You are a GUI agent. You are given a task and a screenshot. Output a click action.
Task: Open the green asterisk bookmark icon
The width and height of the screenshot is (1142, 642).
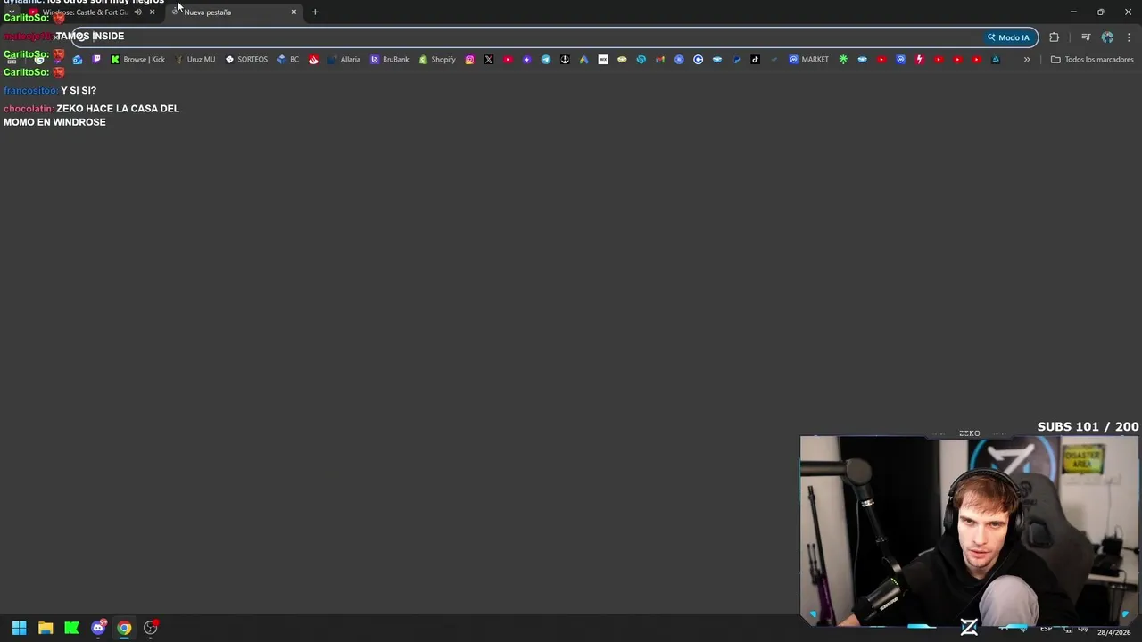843,60
